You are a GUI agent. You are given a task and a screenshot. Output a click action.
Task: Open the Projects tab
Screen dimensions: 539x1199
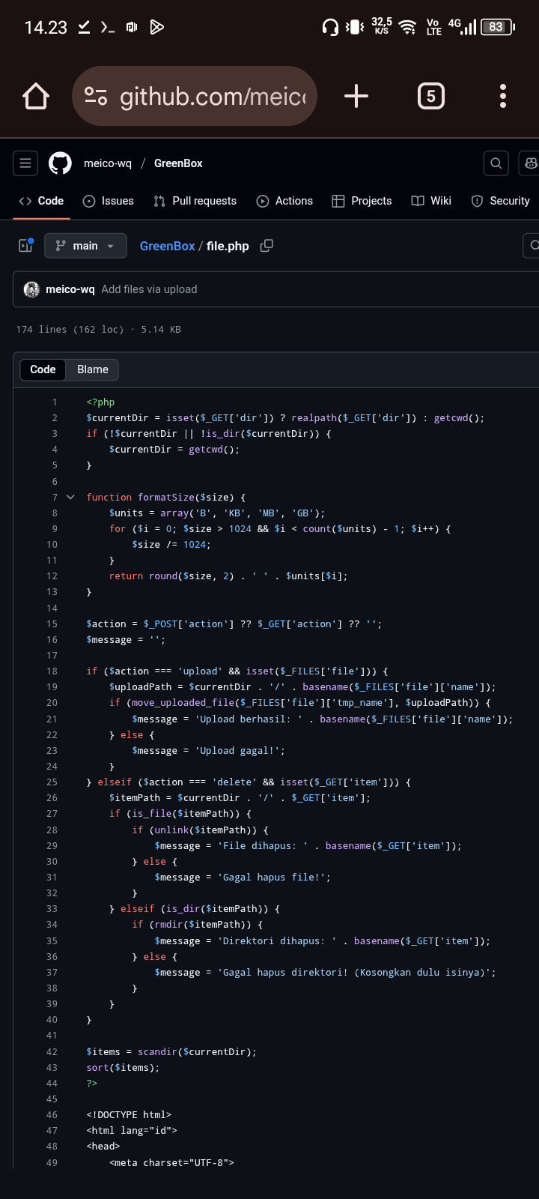coord(362,201)
